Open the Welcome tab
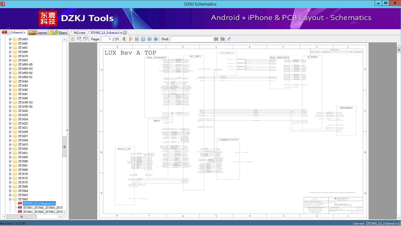The width and height of the screenshot is (401, 226). pos(80,33)
